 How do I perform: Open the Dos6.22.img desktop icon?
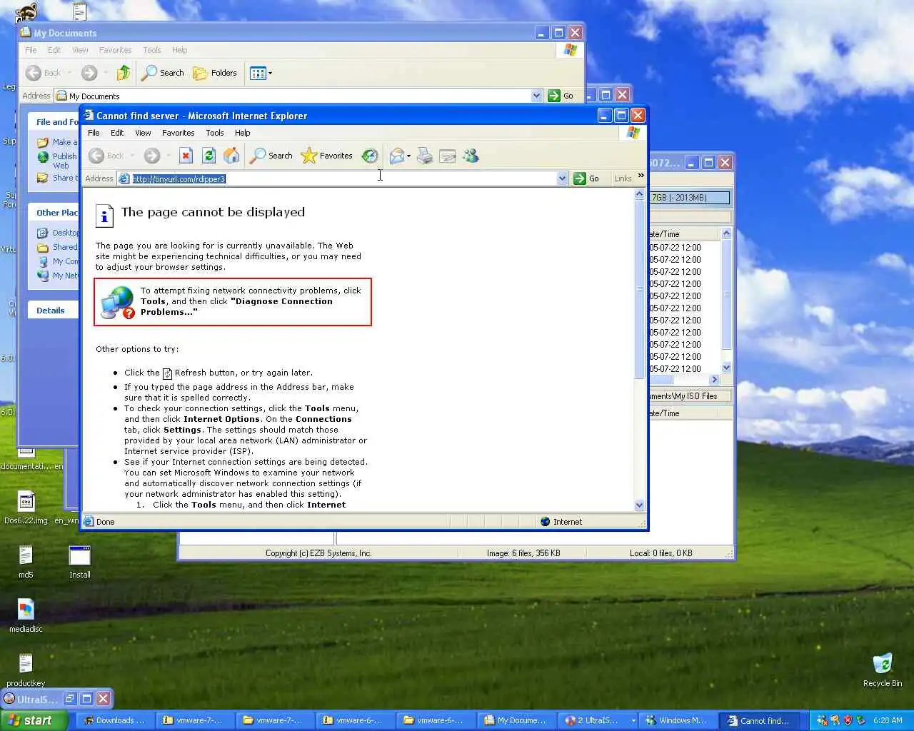tap(26, 508)
